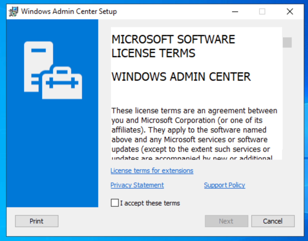Click inside the license agreement paragraph text
The width and height of the screenshot is (308, 241).
tap(193, 130)
